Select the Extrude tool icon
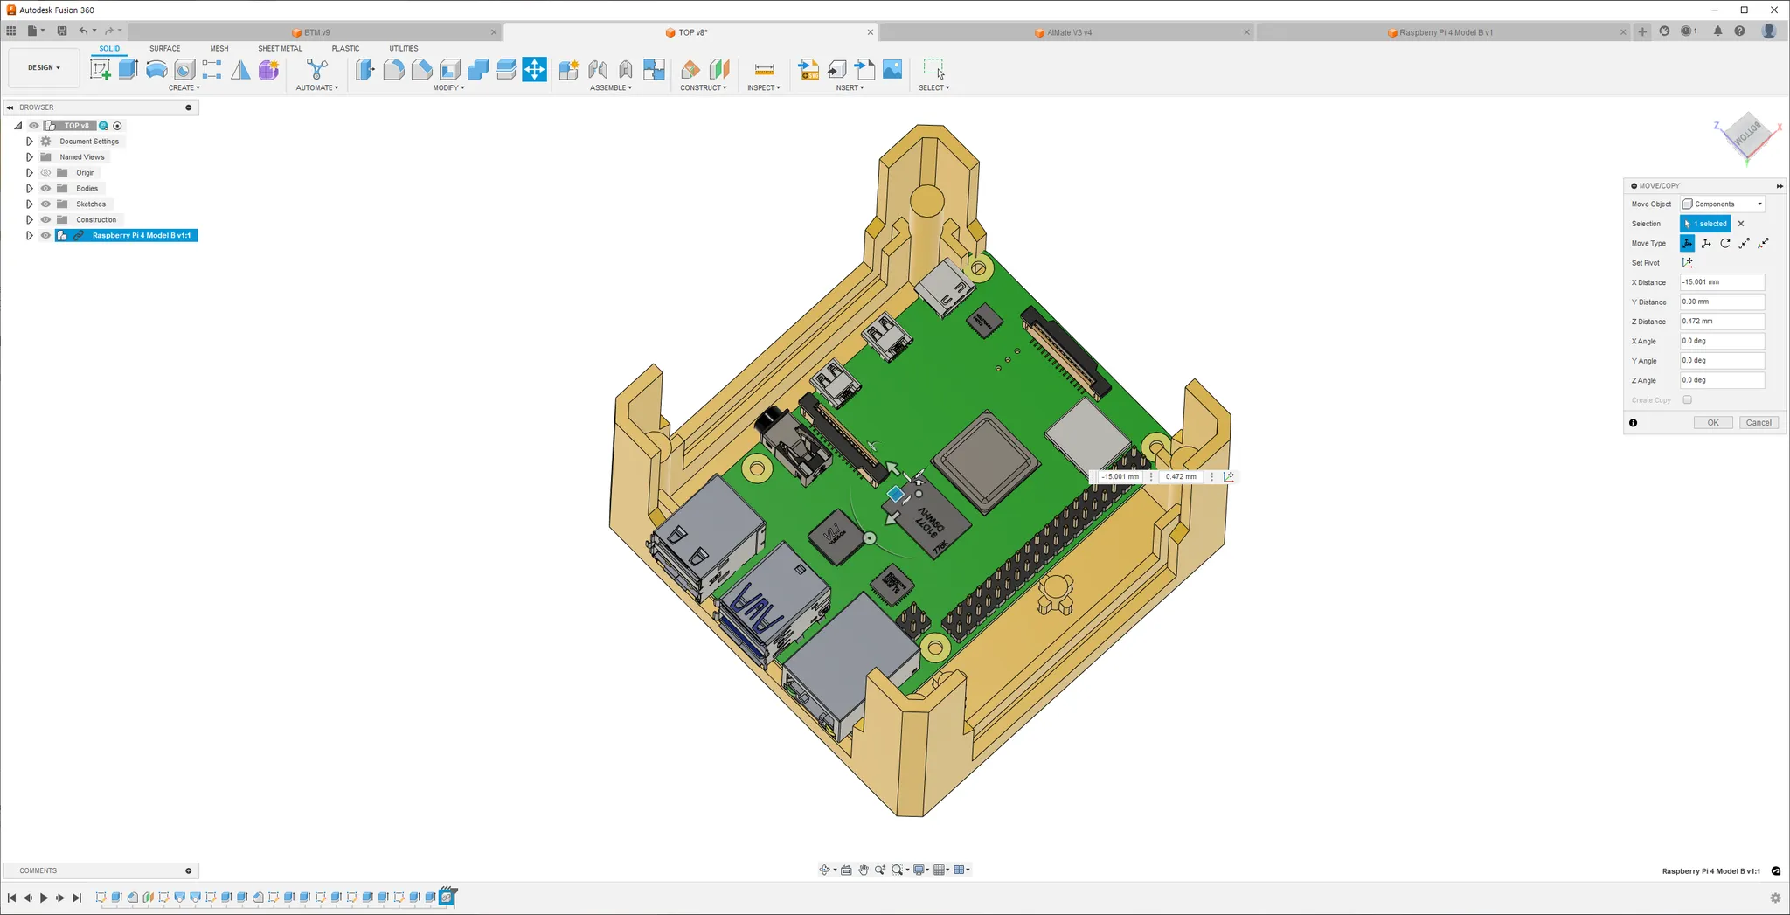 pos(128,70)
